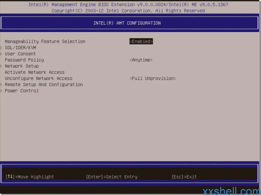Viewport: 261px width, 195px height.
Task: Change the <Anytime> password policy value
Action: [x=141, y=60]
